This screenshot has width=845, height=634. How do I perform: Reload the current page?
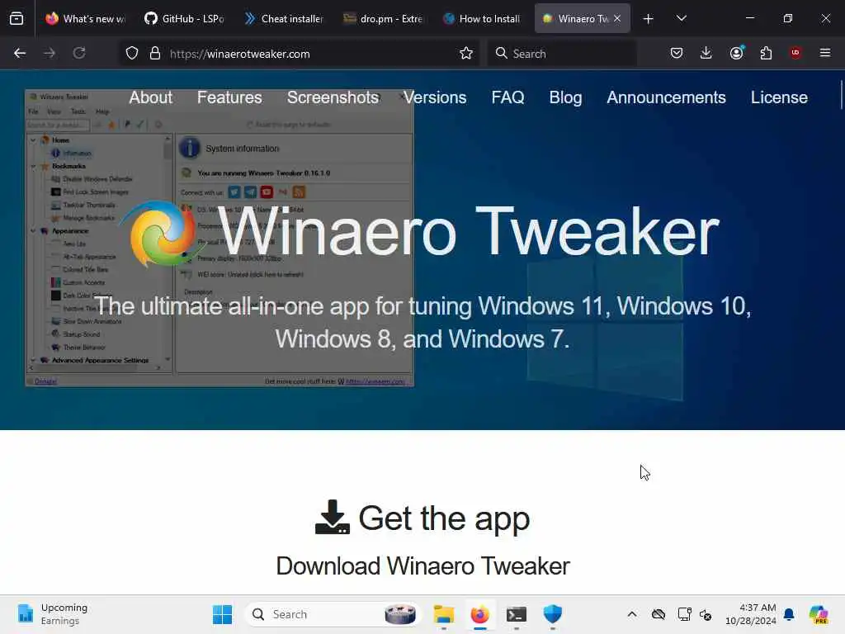(79, 53)
